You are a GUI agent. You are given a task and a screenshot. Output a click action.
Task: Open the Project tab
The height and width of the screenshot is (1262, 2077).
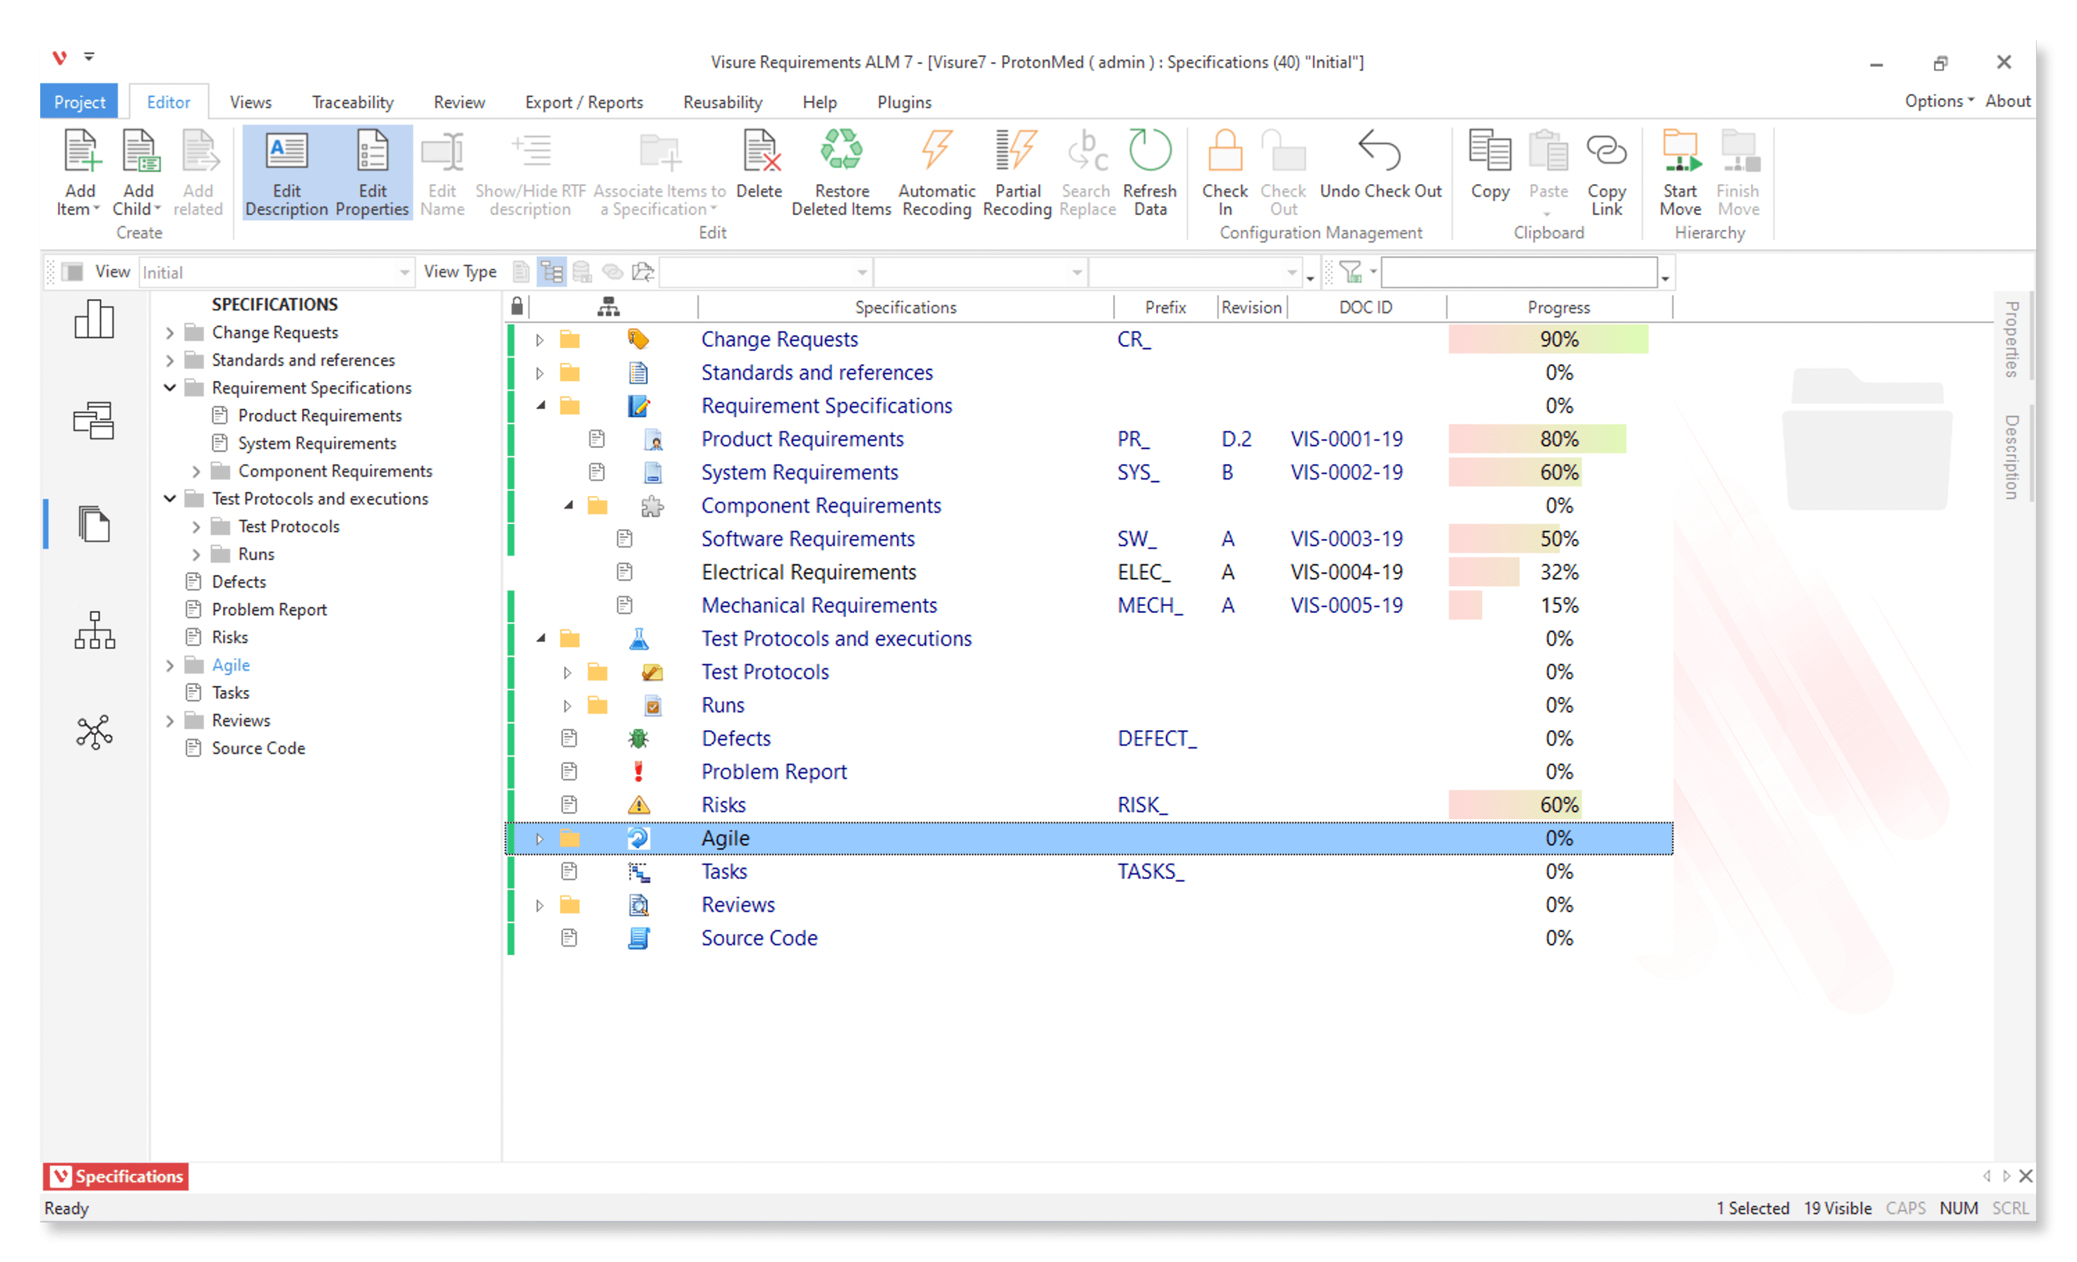79,102
